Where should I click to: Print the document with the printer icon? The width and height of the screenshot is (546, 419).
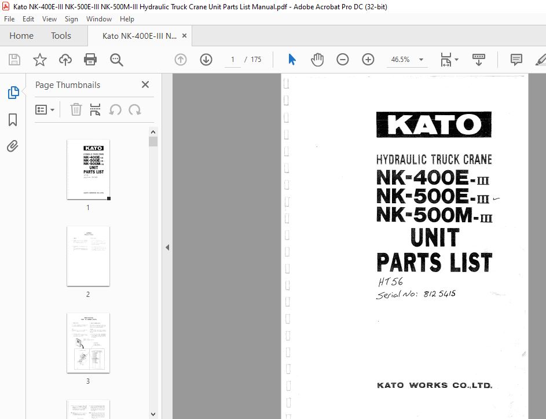[x=90, y=60]
